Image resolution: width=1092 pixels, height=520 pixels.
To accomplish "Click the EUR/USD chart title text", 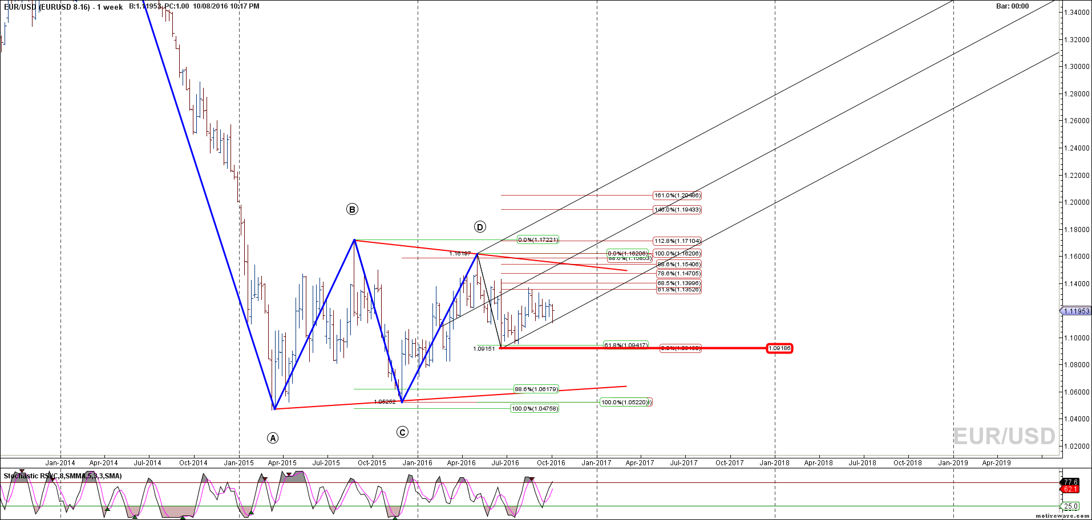I will [63, 7].
